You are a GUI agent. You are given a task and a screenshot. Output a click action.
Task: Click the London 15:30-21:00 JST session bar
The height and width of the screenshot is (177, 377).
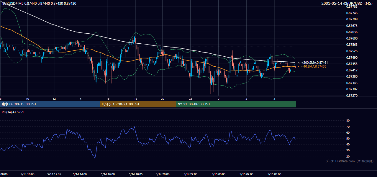tap(138, 104)
